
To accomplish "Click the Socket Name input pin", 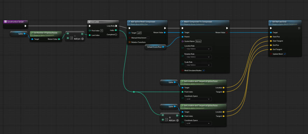I will (x=183, y=42).
